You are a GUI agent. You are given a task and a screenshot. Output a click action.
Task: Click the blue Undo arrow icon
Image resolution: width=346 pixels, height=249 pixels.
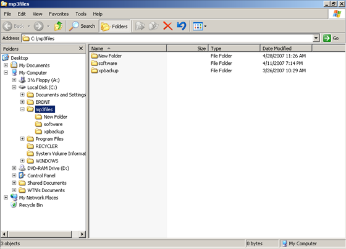coord(182,26)
